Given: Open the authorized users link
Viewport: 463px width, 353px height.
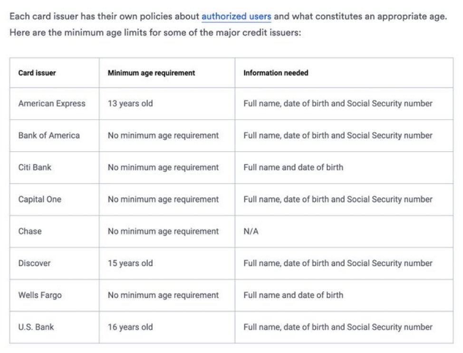Looking at the screenshot, I should 236,16.
